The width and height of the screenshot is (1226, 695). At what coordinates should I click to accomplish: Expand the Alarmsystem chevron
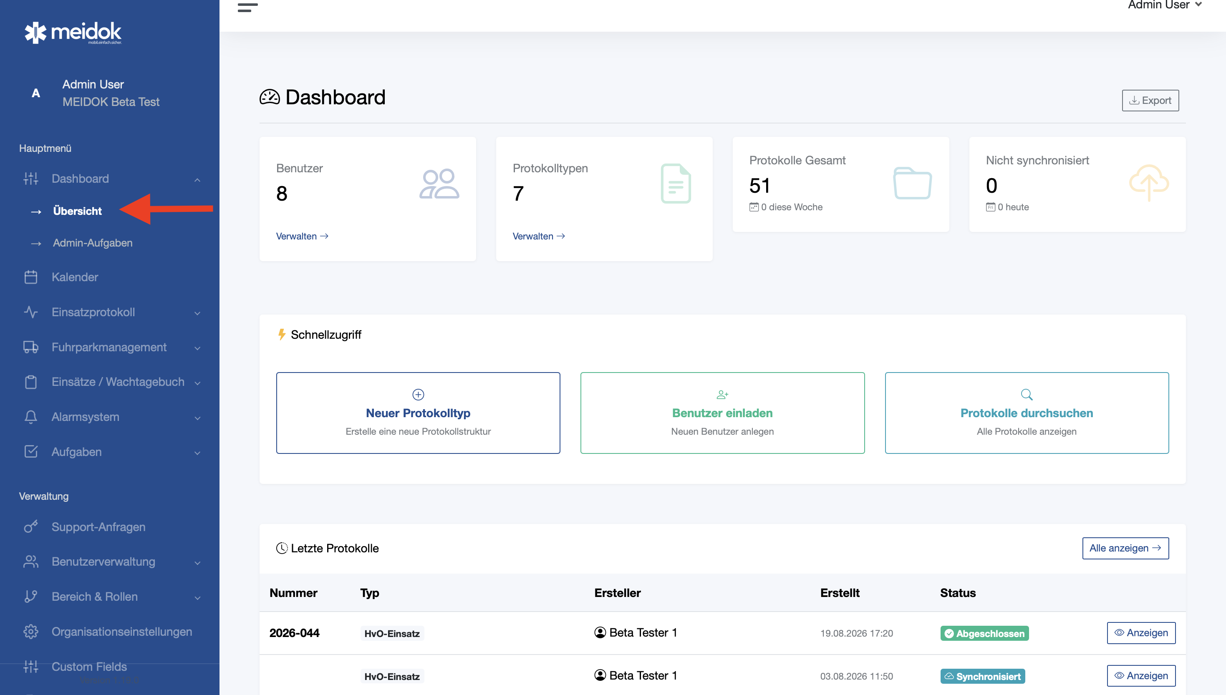point(197,418)
